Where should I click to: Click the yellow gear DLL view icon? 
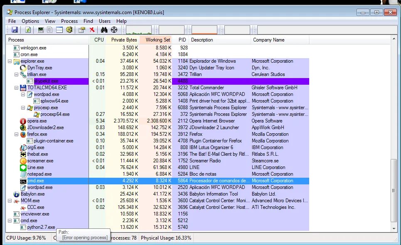pyautogui.click(x=69, y=30)
